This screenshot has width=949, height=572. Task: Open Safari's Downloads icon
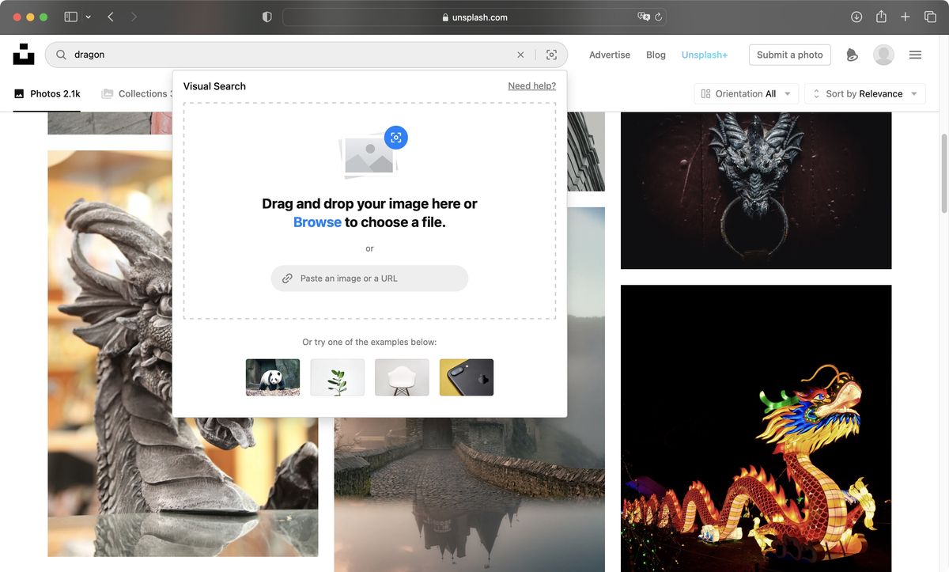click(x=856, y=17)
